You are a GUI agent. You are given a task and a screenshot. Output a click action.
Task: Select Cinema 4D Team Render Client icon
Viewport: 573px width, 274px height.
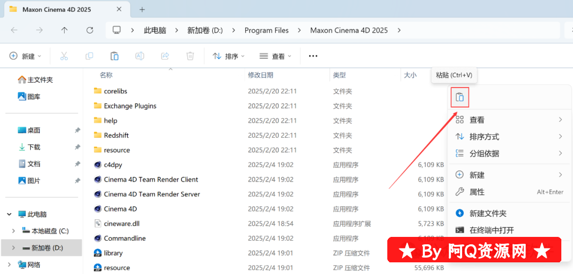[x=98, y=179]
